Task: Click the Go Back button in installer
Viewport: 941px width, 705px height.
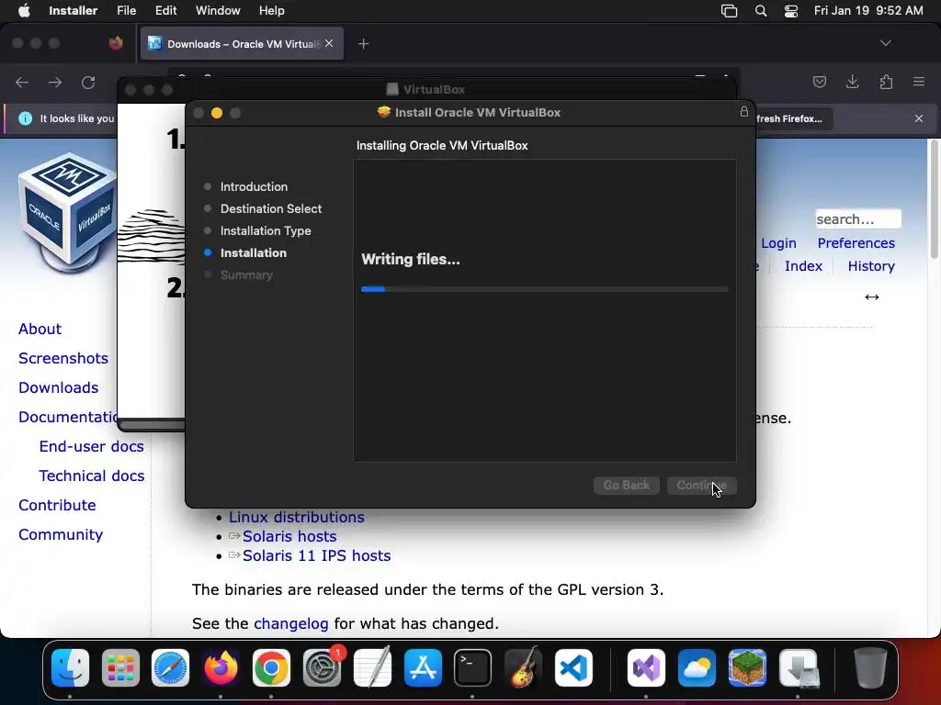Action: [627, 485]
